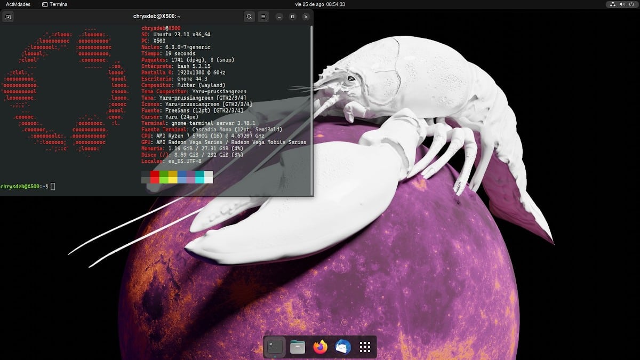Open the terminal search tool

click(x=249, y=17)
